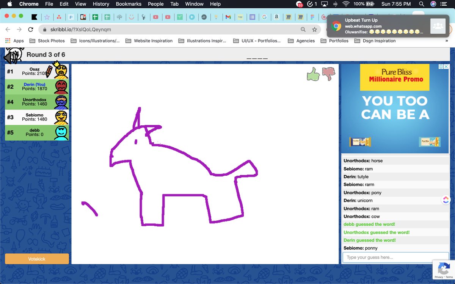Open the Stock Photos bookmarks folder
Viewport: 455px width, 284px height.
click(47, 41)
